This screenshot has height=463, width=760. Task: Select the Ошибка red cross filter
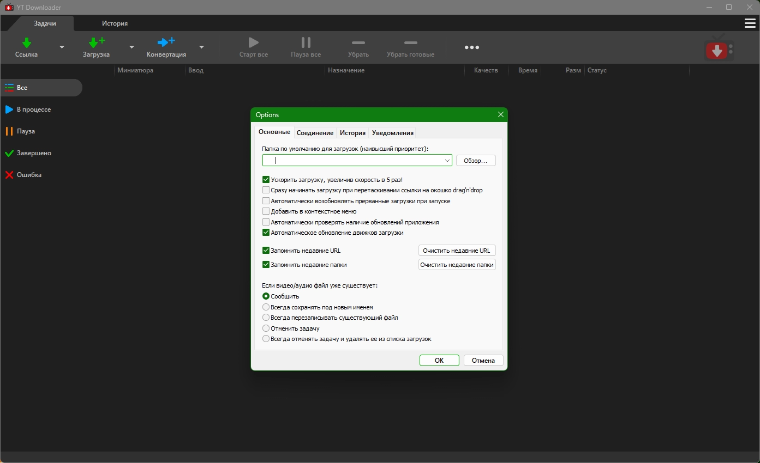[9, 175]
